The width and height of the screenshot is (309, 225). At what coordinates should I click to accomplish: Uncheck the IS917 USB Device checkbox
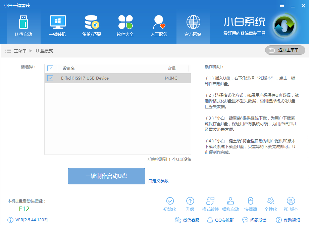pyautogui.click(x=50, y=78)
